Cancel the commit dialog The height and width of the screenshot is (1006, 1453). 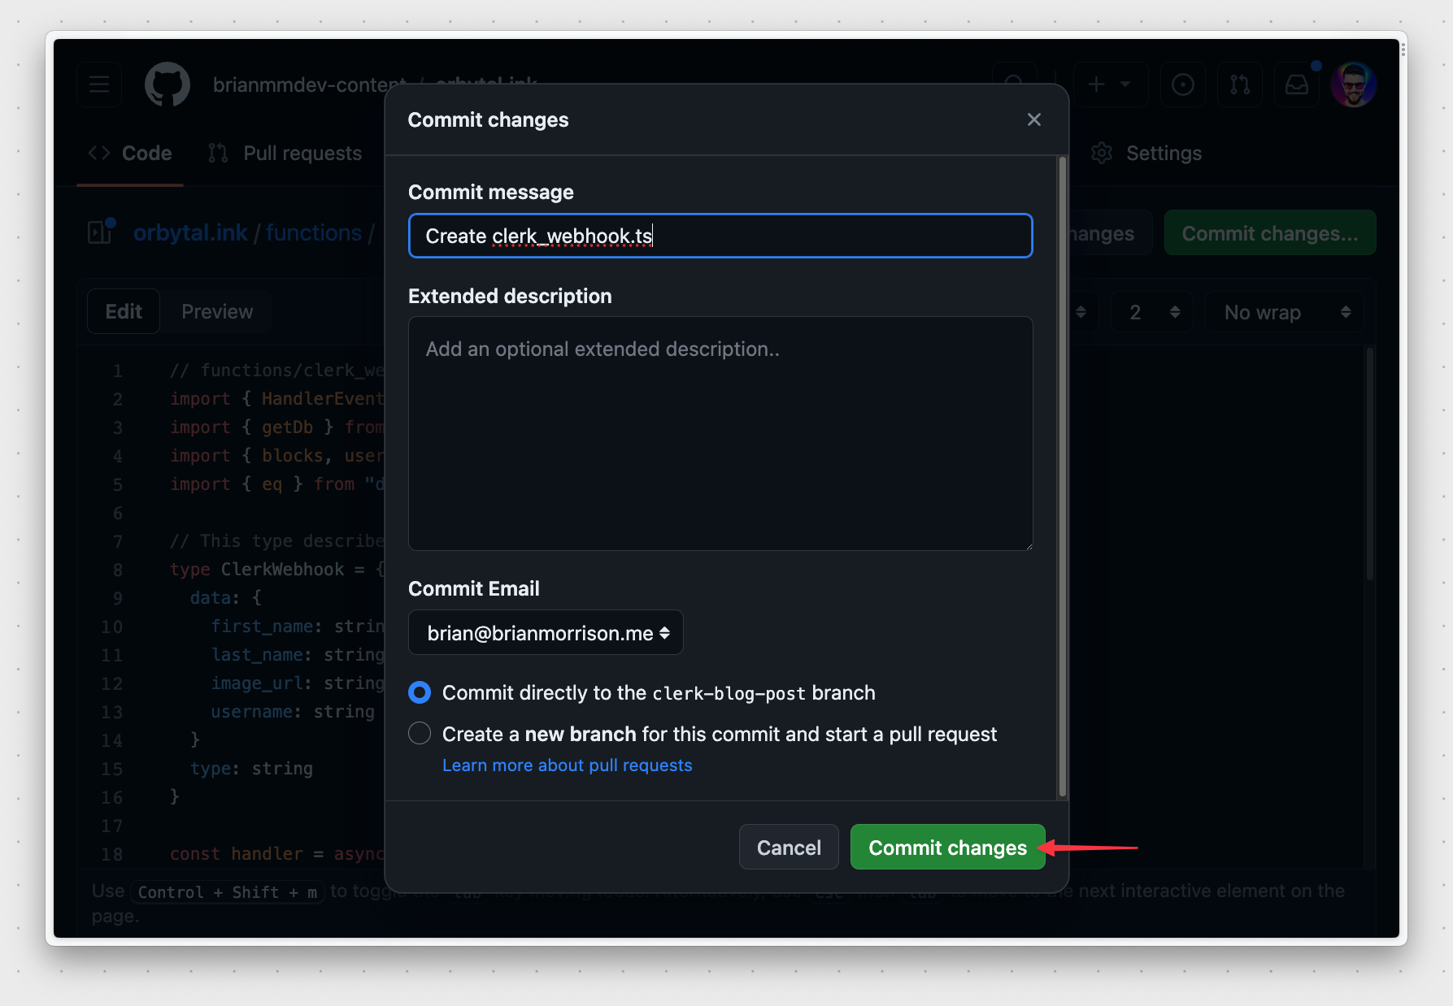point(788,847)
